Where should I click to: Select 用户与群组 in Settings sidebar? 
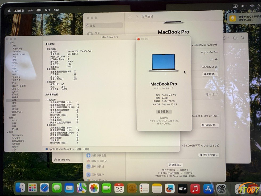[x=95, y=166]
